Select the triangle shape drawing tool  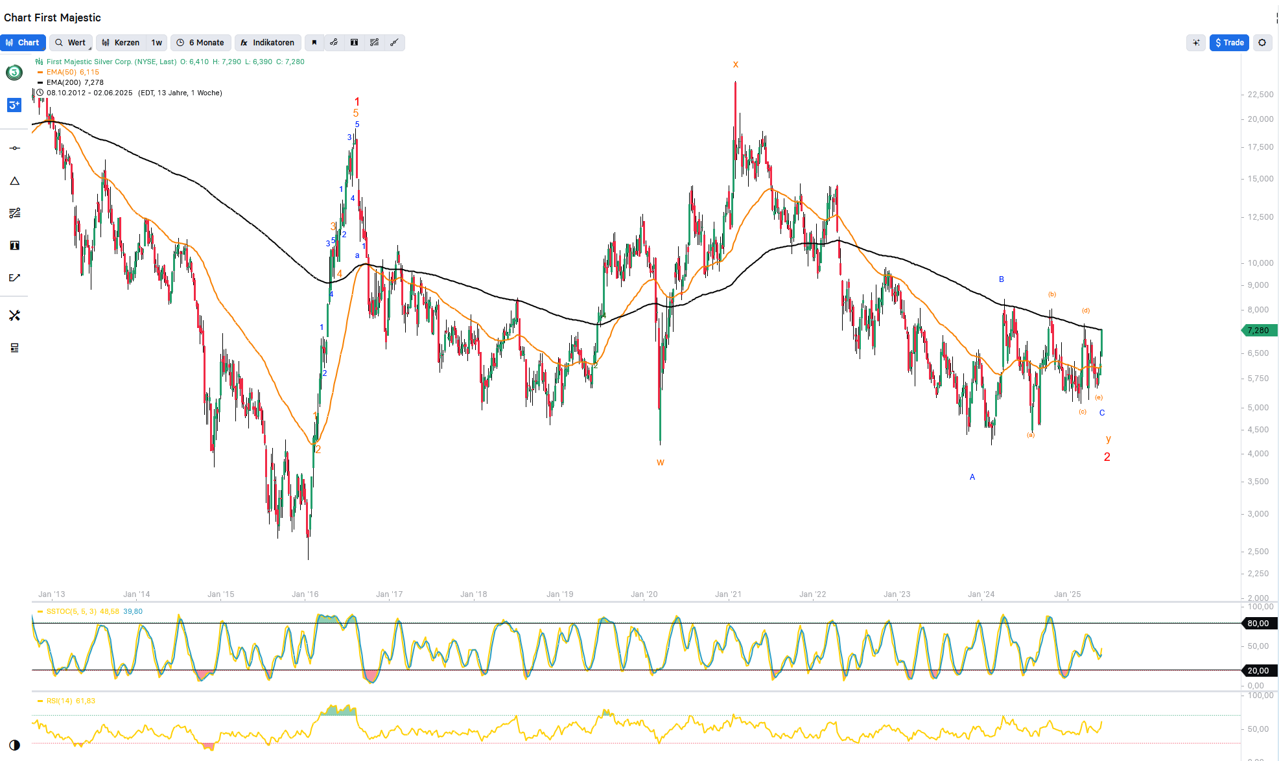(x=14, y=181)
